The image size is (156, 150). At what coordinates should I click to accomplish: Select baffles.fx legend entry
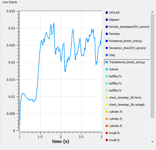(127, 76)
